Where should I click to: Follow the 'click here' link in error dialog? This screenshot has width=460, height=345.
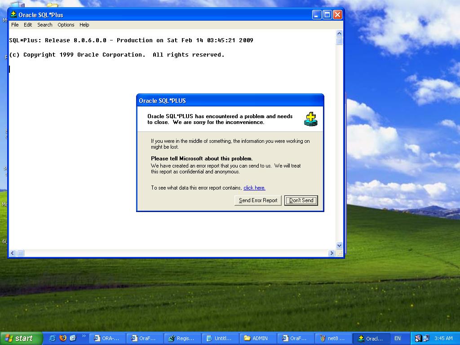254,188
